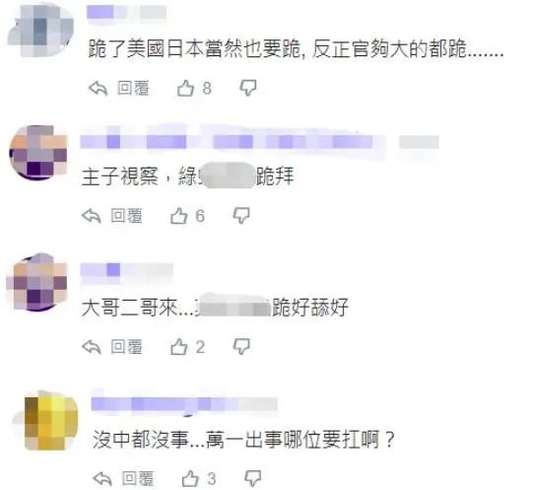Like the 大哥二哥來 comment

tap(178, 347)
